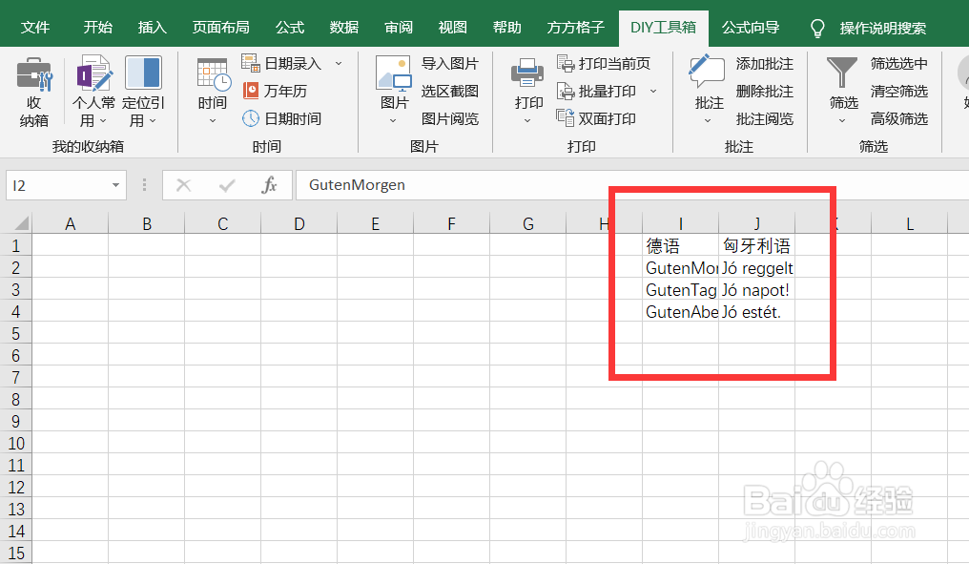Click the lightbulb search icon
969x564 pixels.
click(817, 28)
